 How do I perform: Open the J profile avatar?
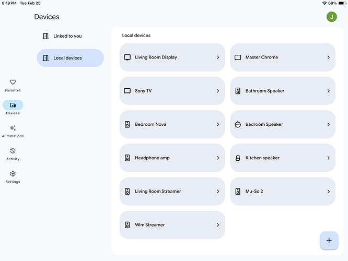point(332,17)
